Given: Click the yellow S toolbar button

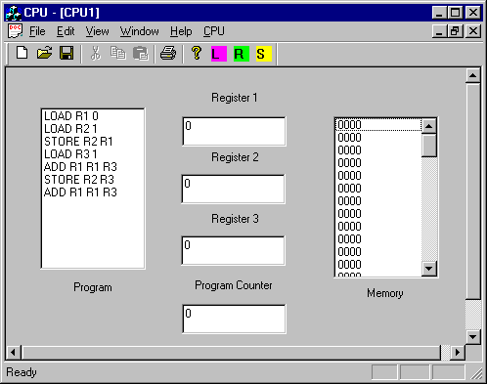Looking at the screenshot, I should coord(263,54).
